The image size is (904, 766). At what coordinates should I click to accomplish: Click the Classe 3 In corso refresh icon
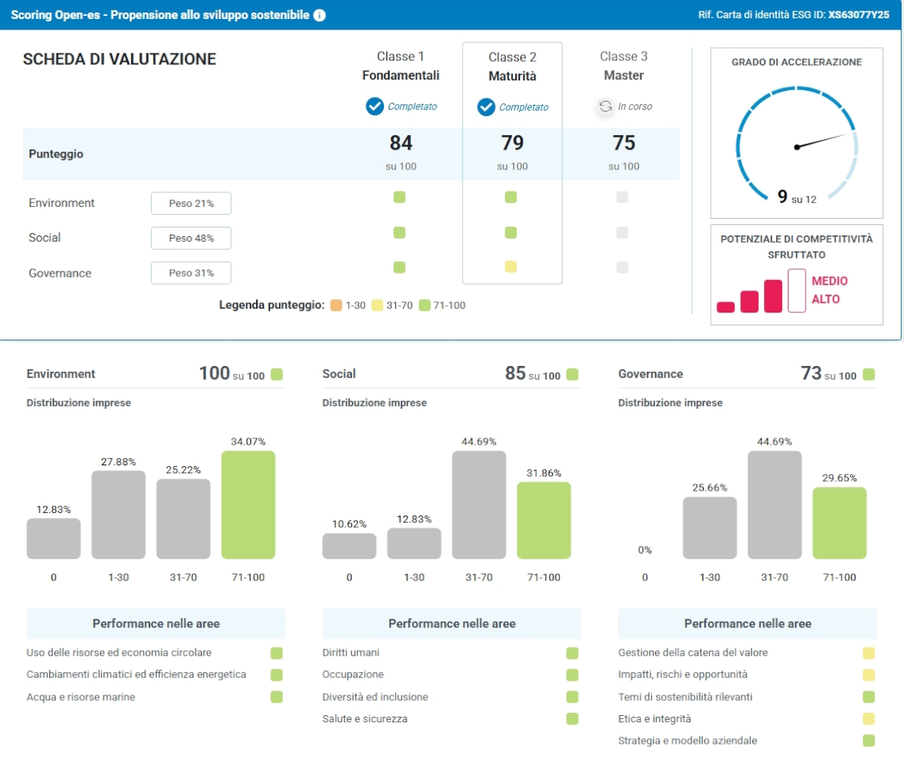pos(605,106)
